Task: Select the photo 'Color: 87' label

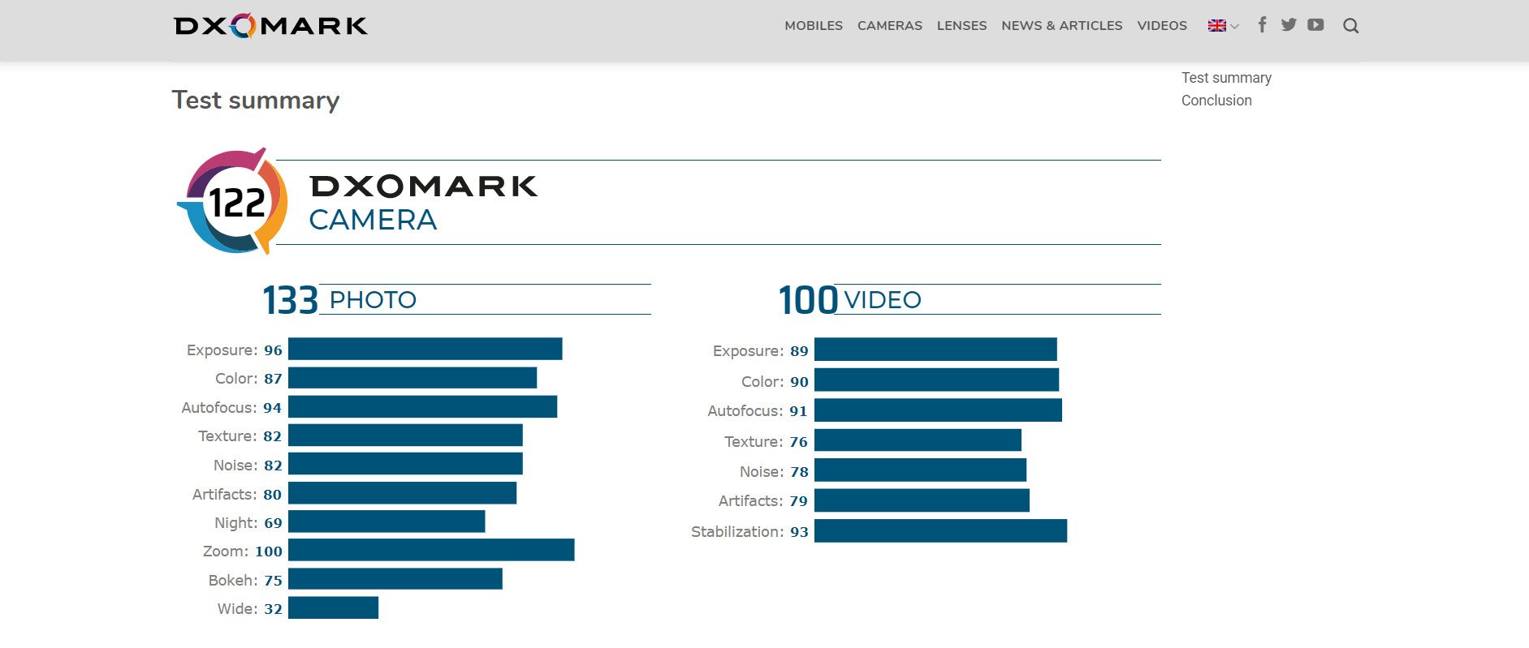Action: pos(248,379)
